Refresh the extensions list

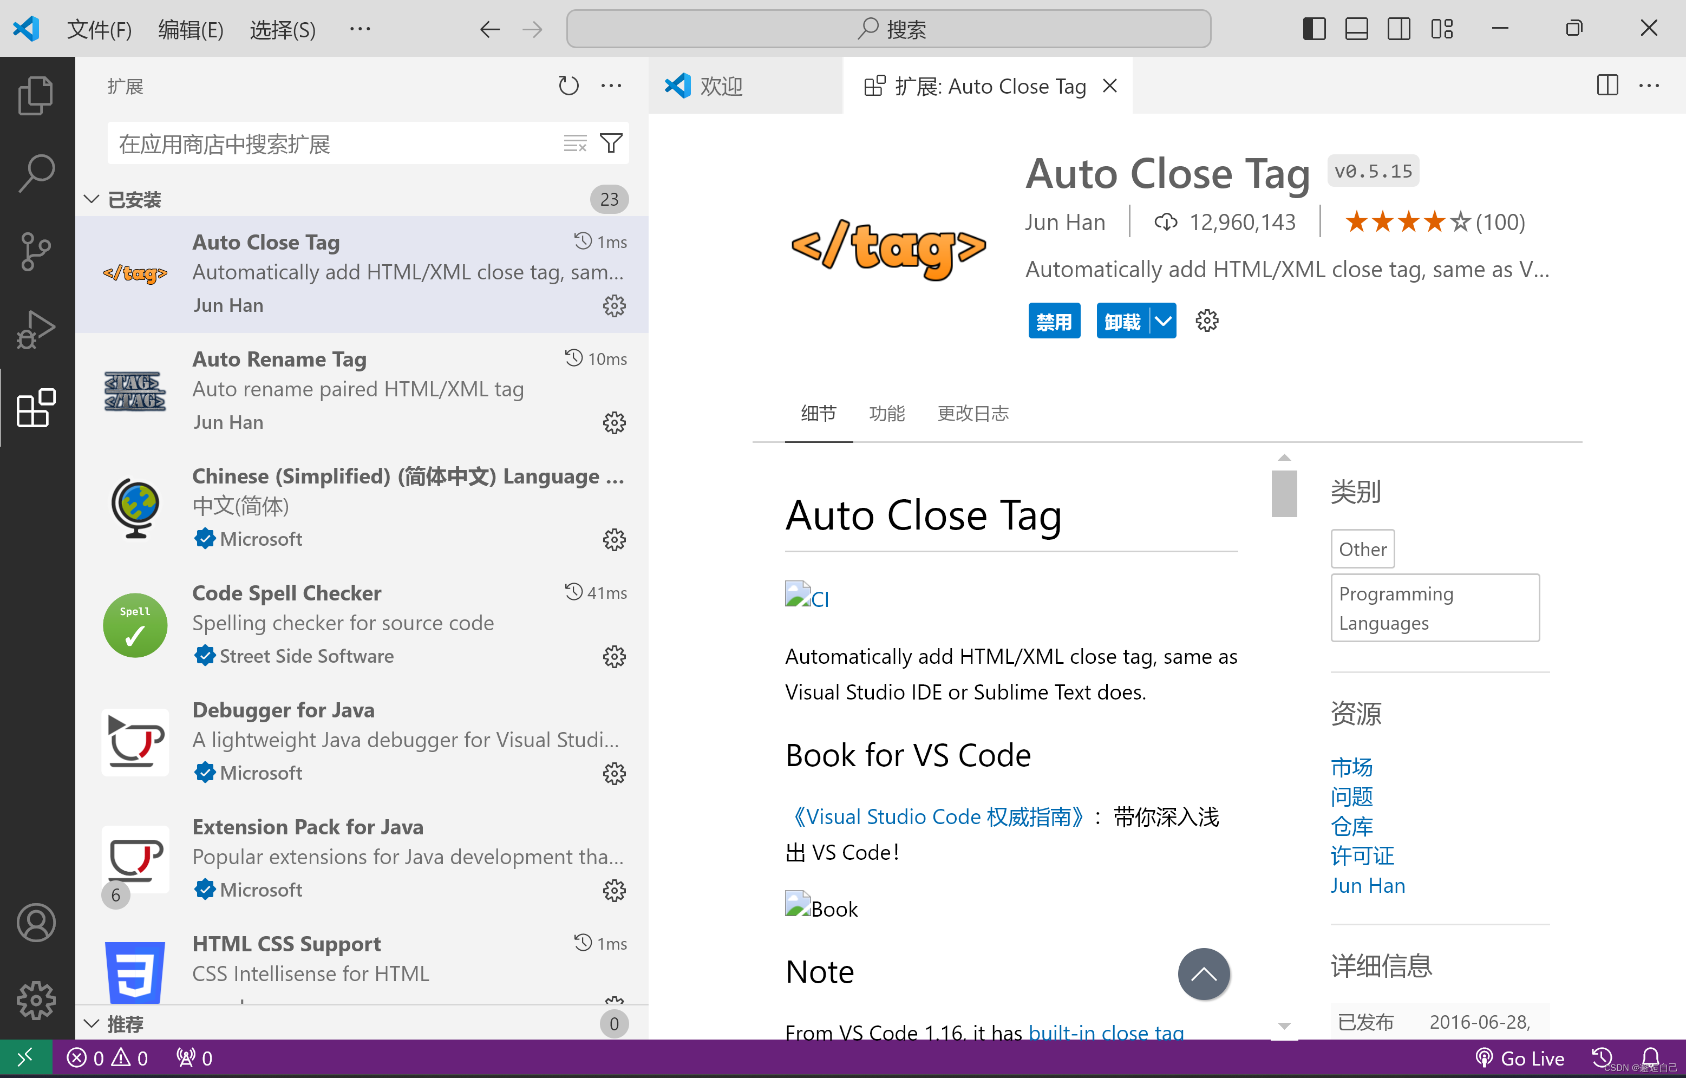point(568,86)
